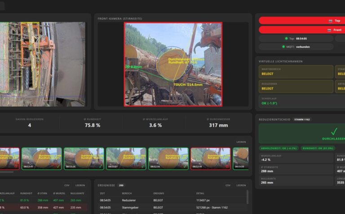Click the green Durchlassen checkmark icon
This screenshot has width=345, height=214.
click(334, 131)
